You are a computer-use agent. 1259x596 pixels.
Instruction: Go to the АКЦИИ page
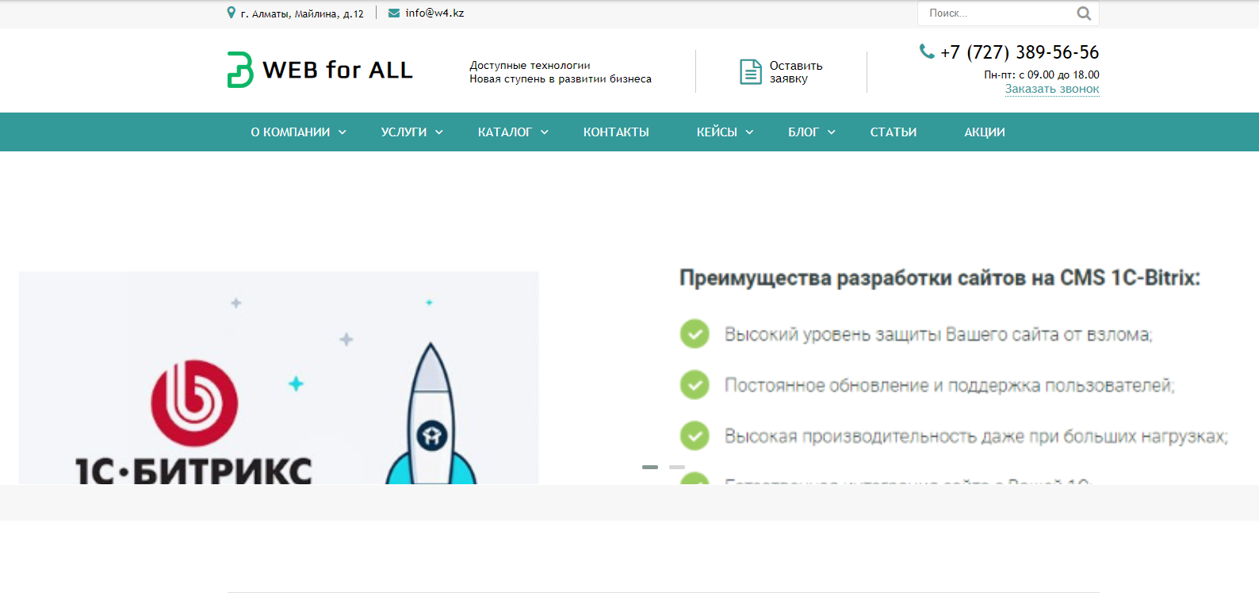click(985, 132)
